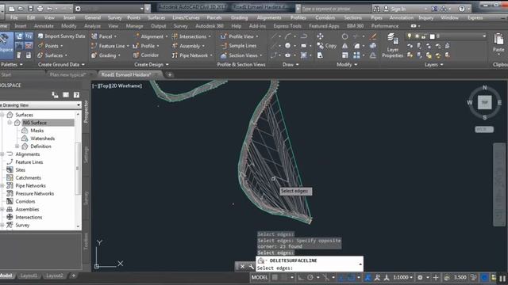This screenshot has width=508, height=285.
Task: Toggle annotation visibility icon in status bar
Action: tap(368, 277)
